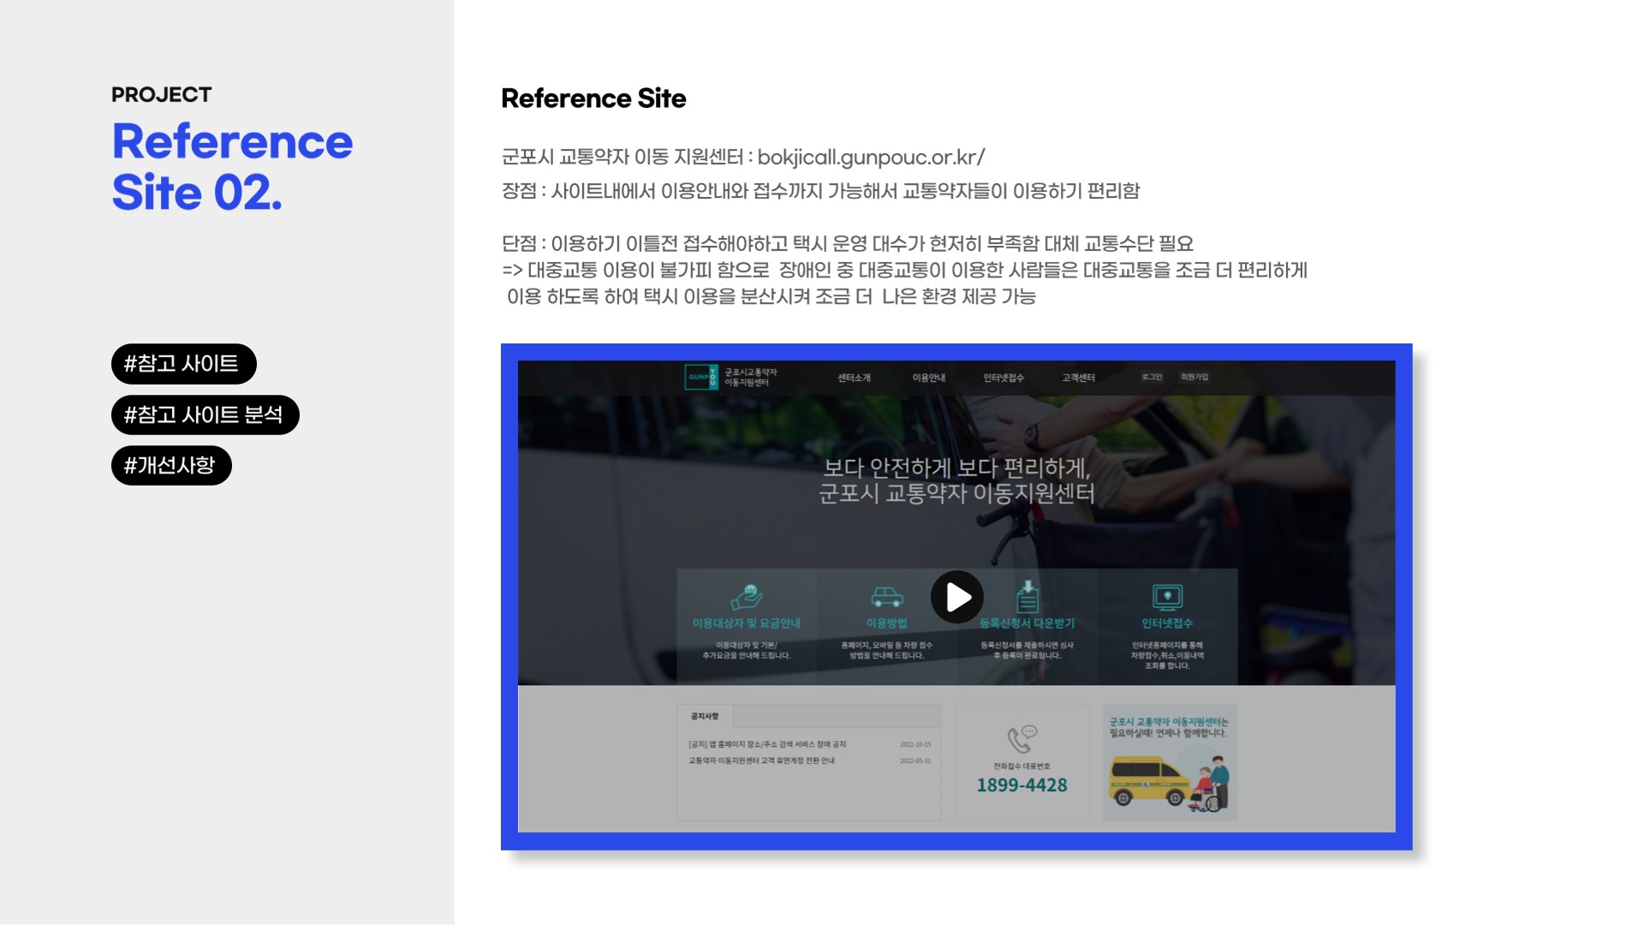Click the hand-coin fare guide icon
The height and width of the screenshot is (925, 1644).
coord(746,596)
